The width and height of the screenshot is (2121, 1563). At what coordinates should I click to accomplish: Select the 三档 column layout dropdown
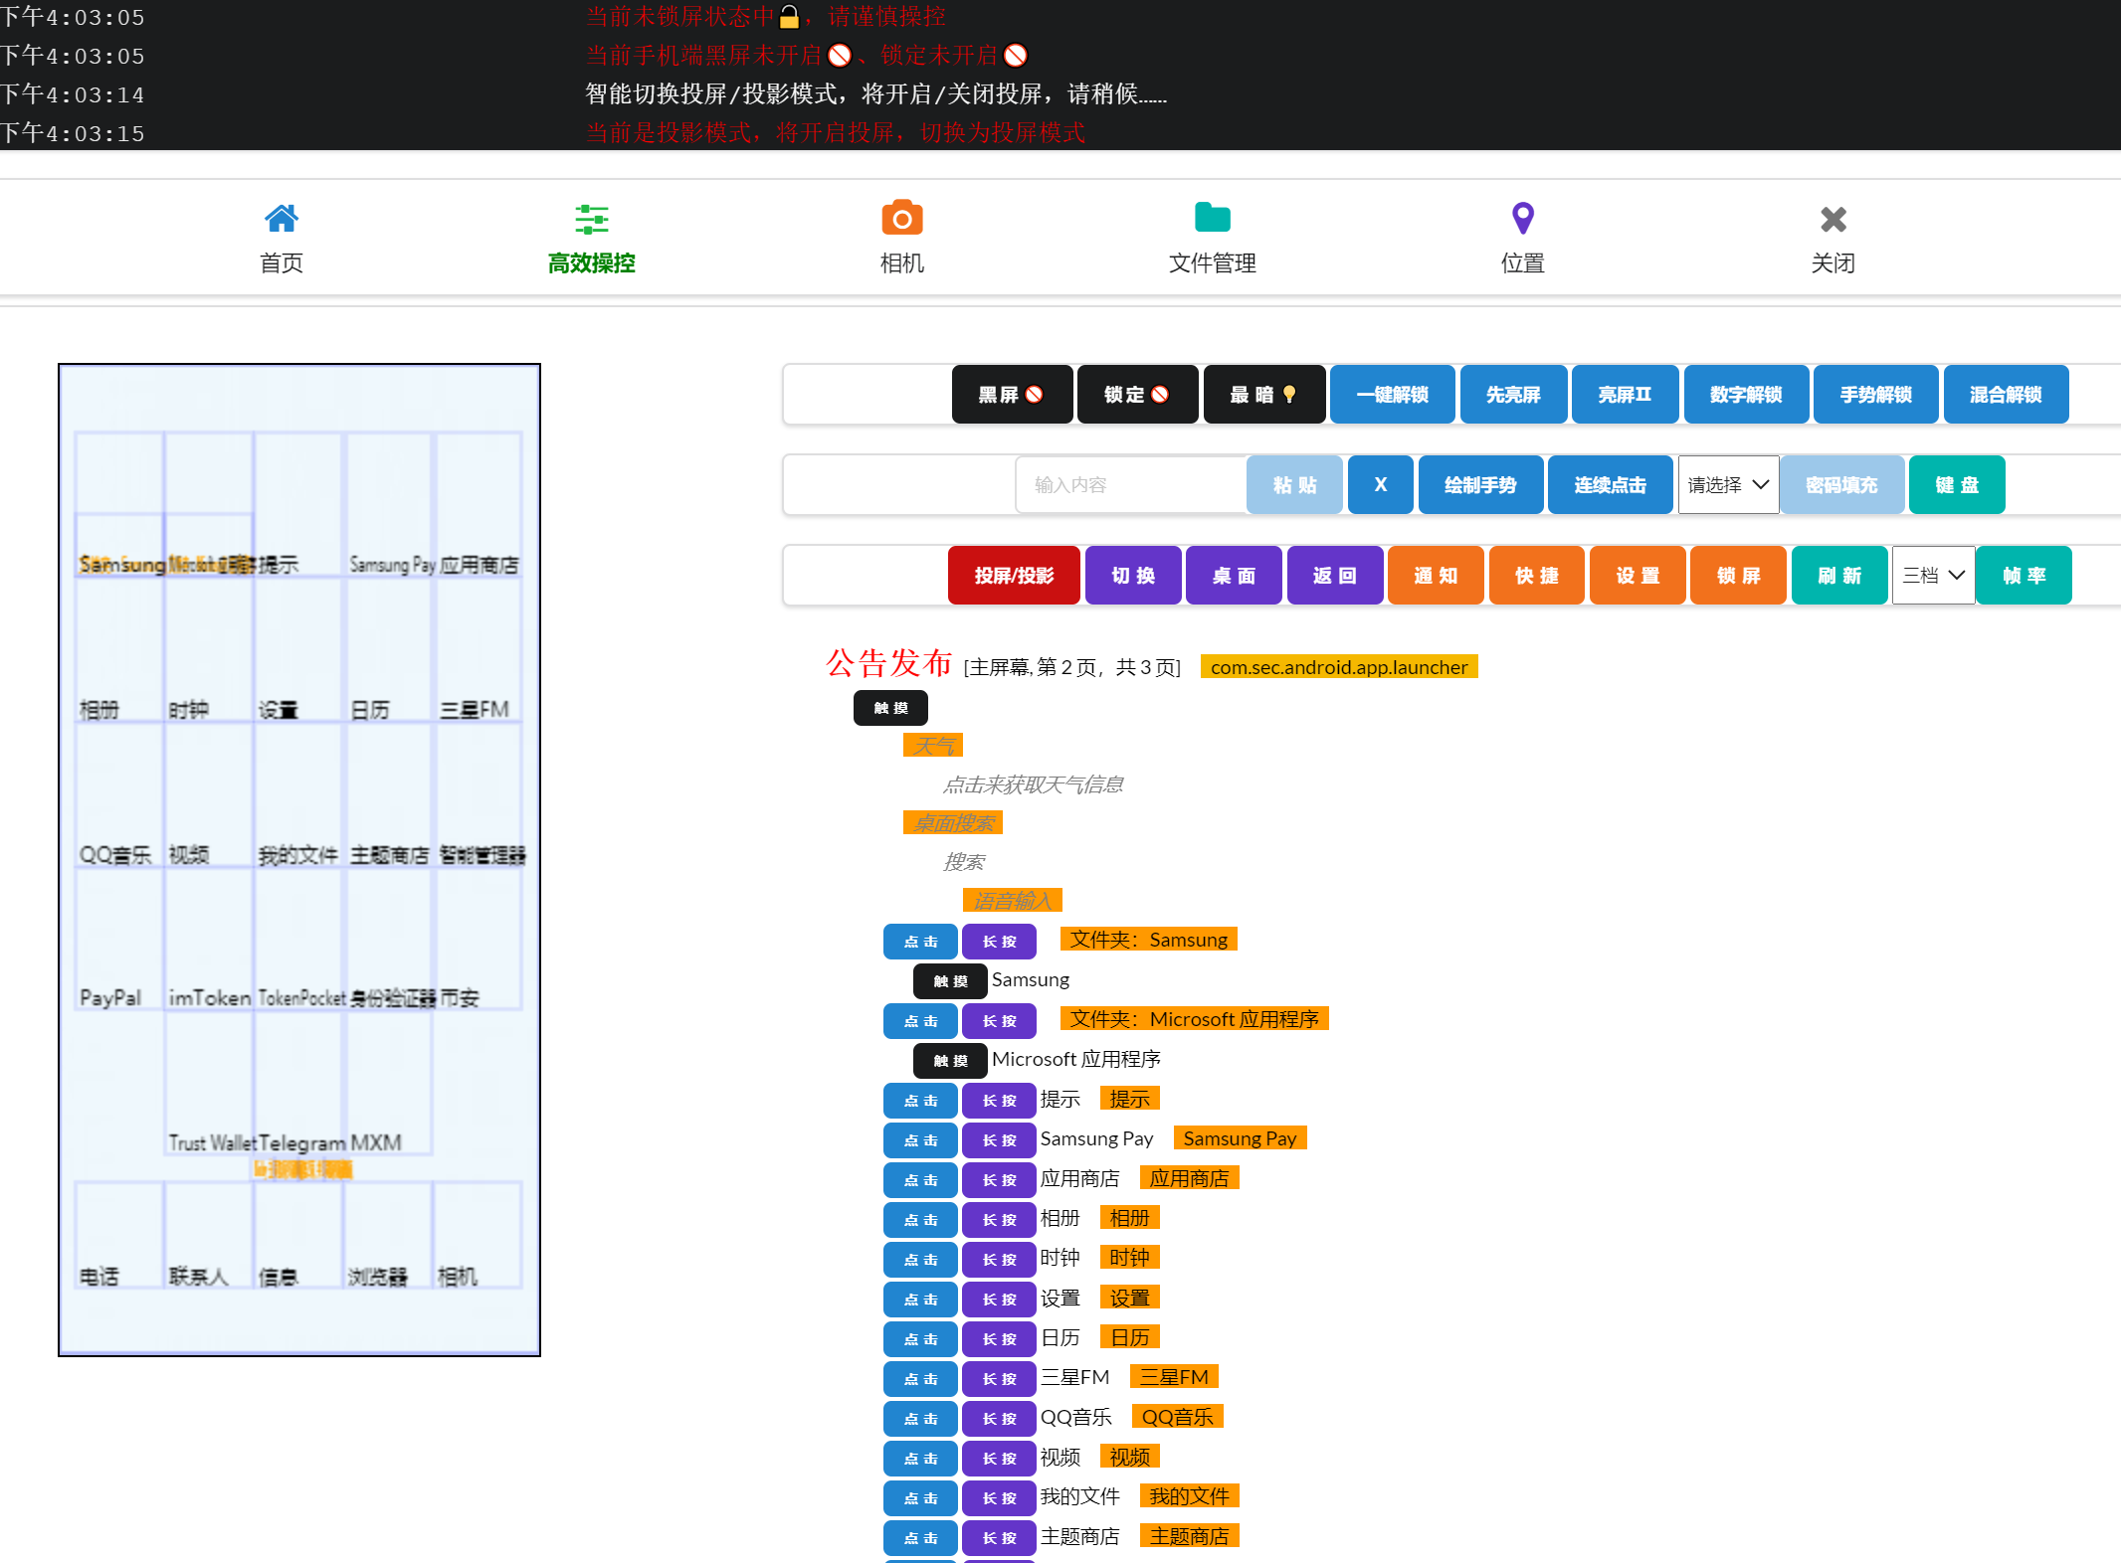(1932, 575)
